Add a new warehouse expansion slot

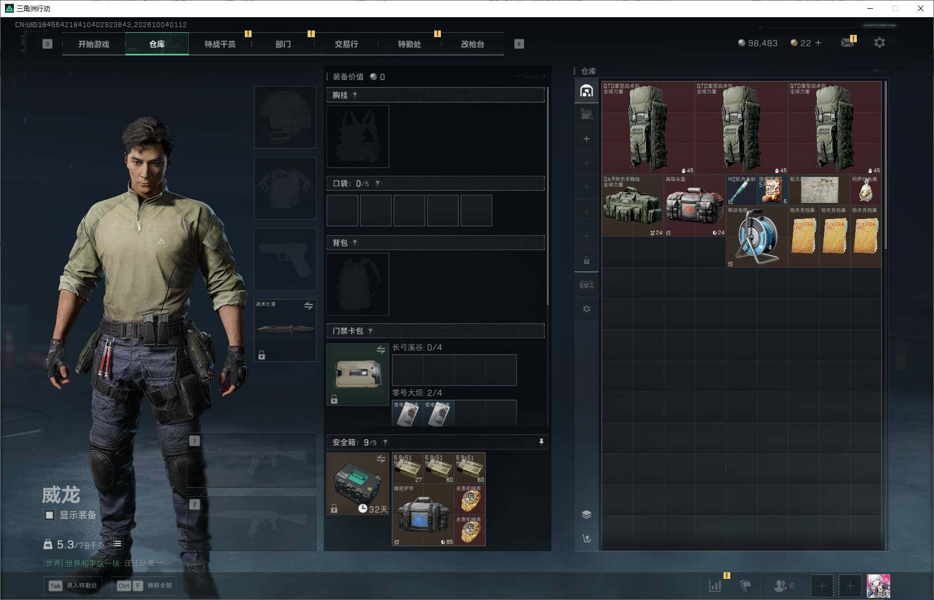(x=586, y=139)
